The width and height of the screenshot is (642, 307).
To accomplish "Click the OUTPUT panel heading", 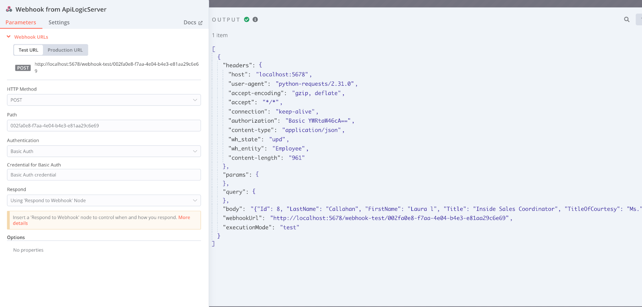I will [226, 20].
